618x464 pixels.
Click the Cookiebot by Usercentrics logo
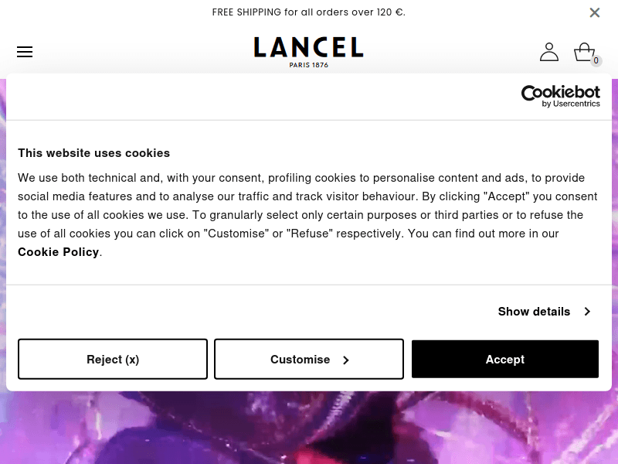click(561, 96)
